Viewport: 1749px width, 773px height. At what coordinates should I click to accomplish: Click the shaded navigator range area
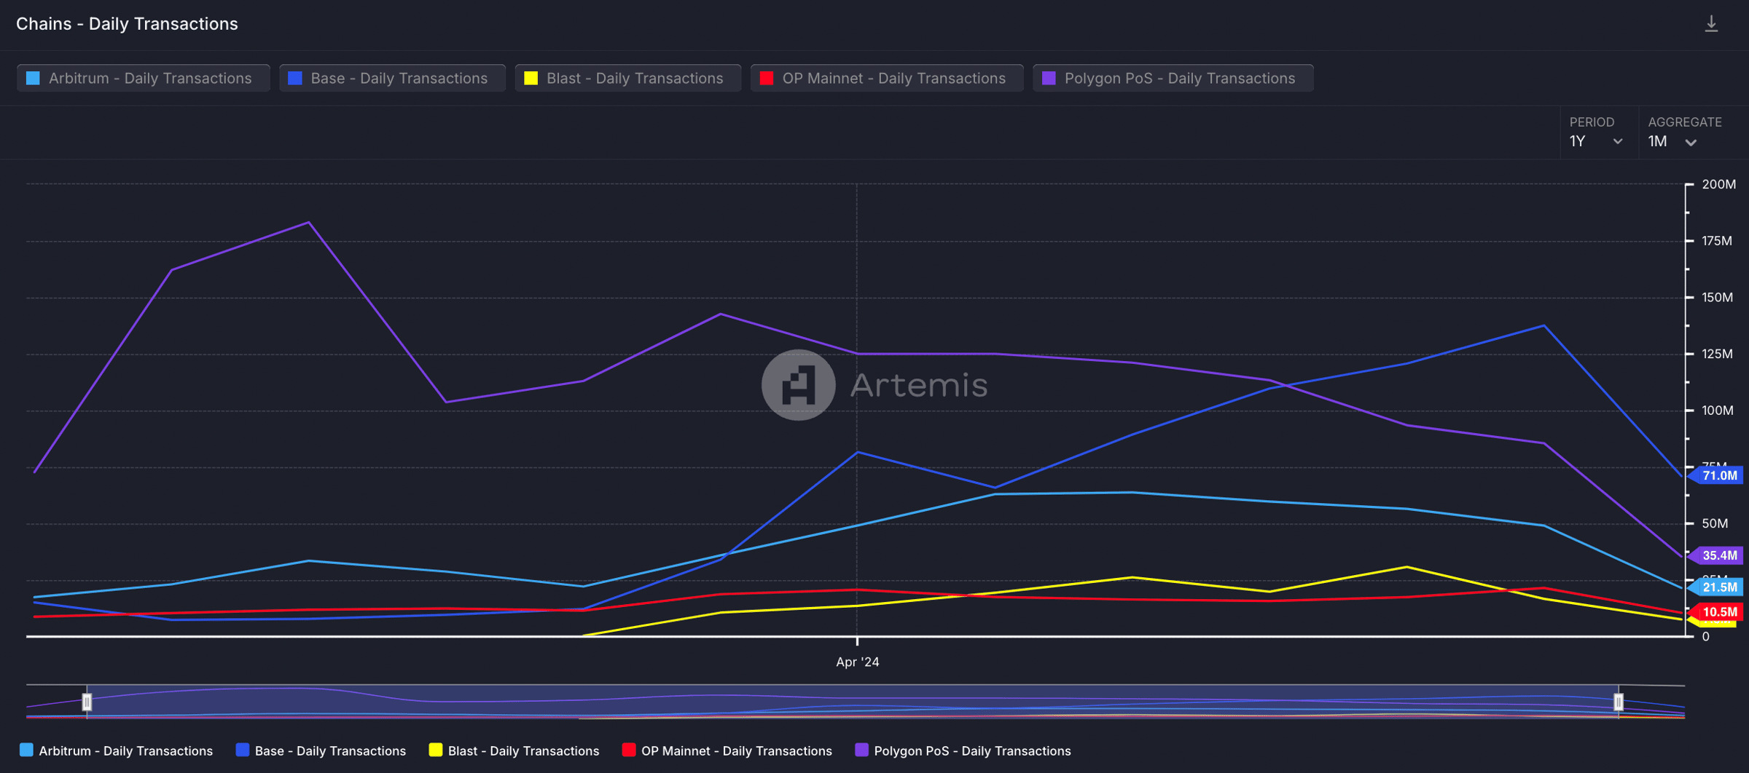click(853, 702)
